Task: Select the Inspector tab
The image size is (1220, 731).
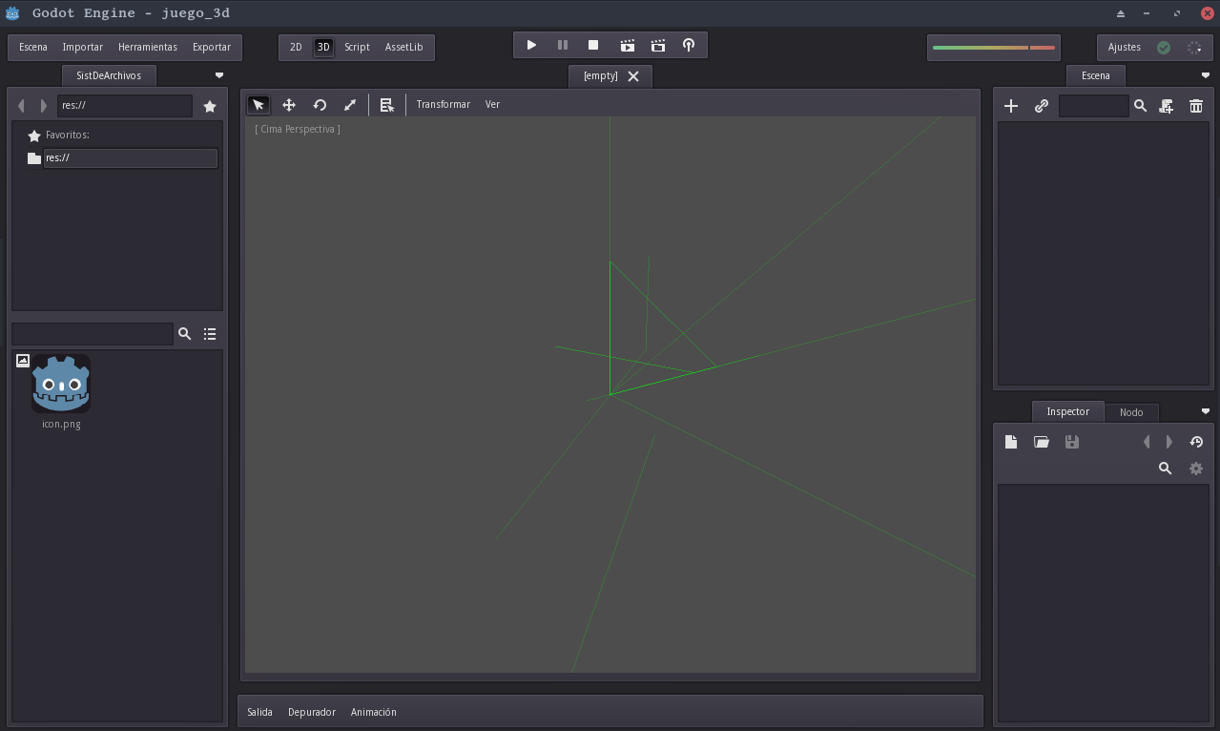Action: click(x=1067, y=411)
